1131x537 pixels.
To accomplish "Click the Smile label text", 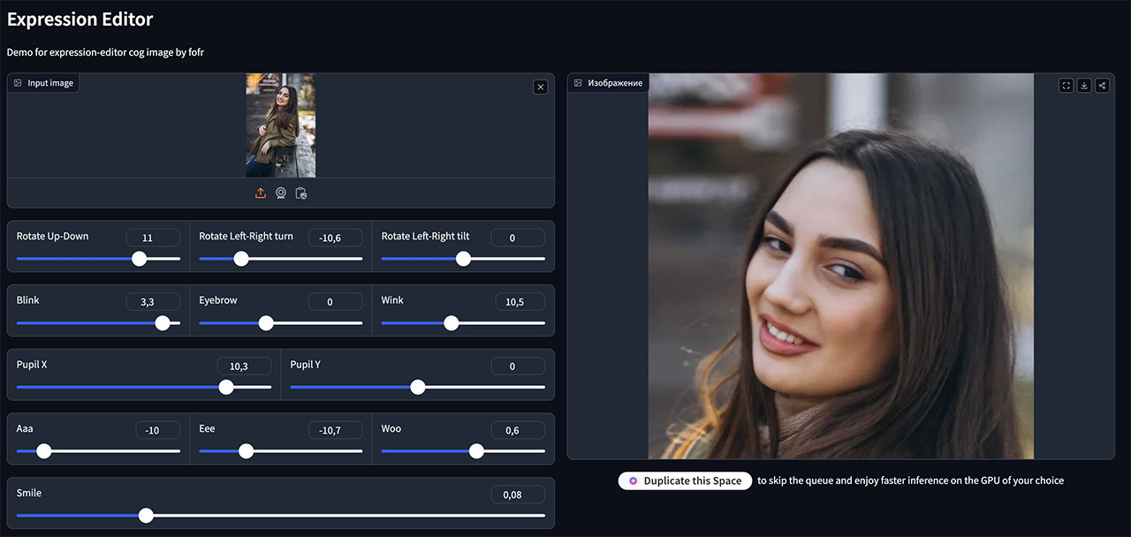I will click(29, 493).
